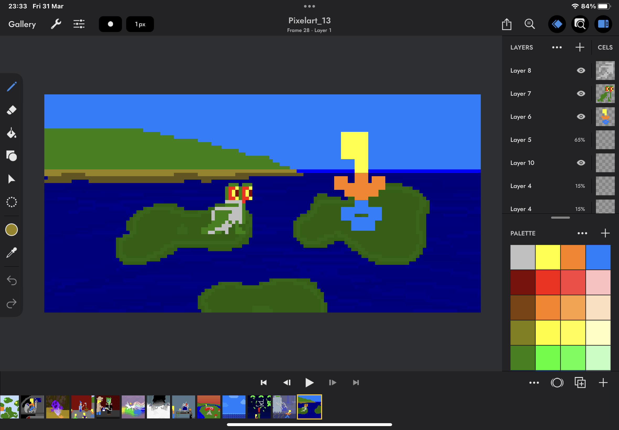Open the plain blue sky frame thumbnail
619x430 pixels.
click(x=234, y=407)
